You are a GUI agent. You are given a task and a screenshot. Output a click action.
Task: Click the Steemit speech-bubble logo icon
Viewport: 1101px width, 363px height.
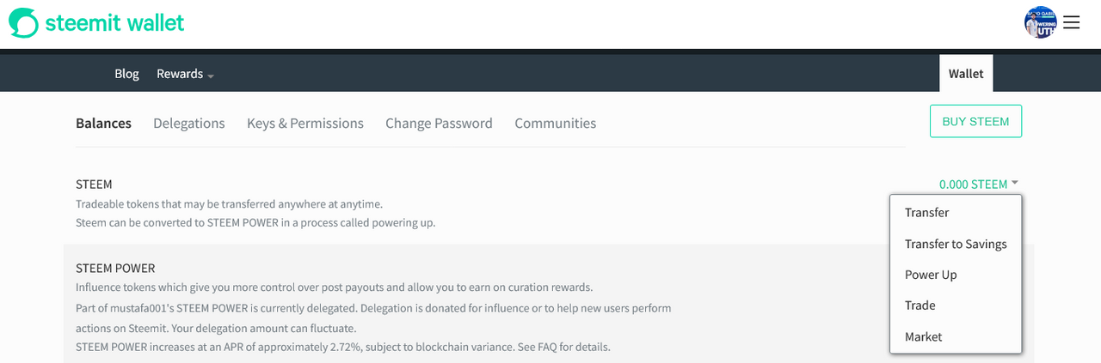[23, 22]
